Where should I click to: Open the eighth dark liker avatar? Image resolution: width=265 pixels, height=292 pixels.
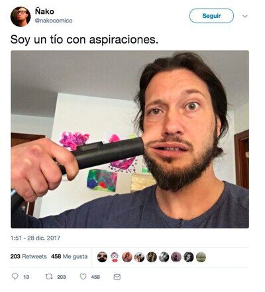coord(189,257)
